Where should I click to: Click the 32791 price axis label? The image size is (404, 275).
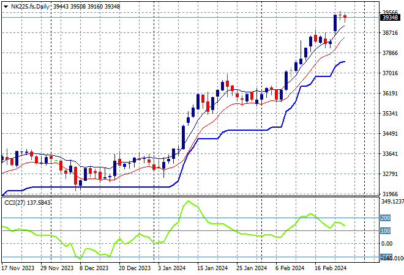390,174
